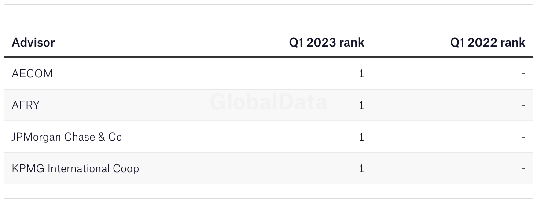Click the Q1 2022 rank column header

(488, 43)
